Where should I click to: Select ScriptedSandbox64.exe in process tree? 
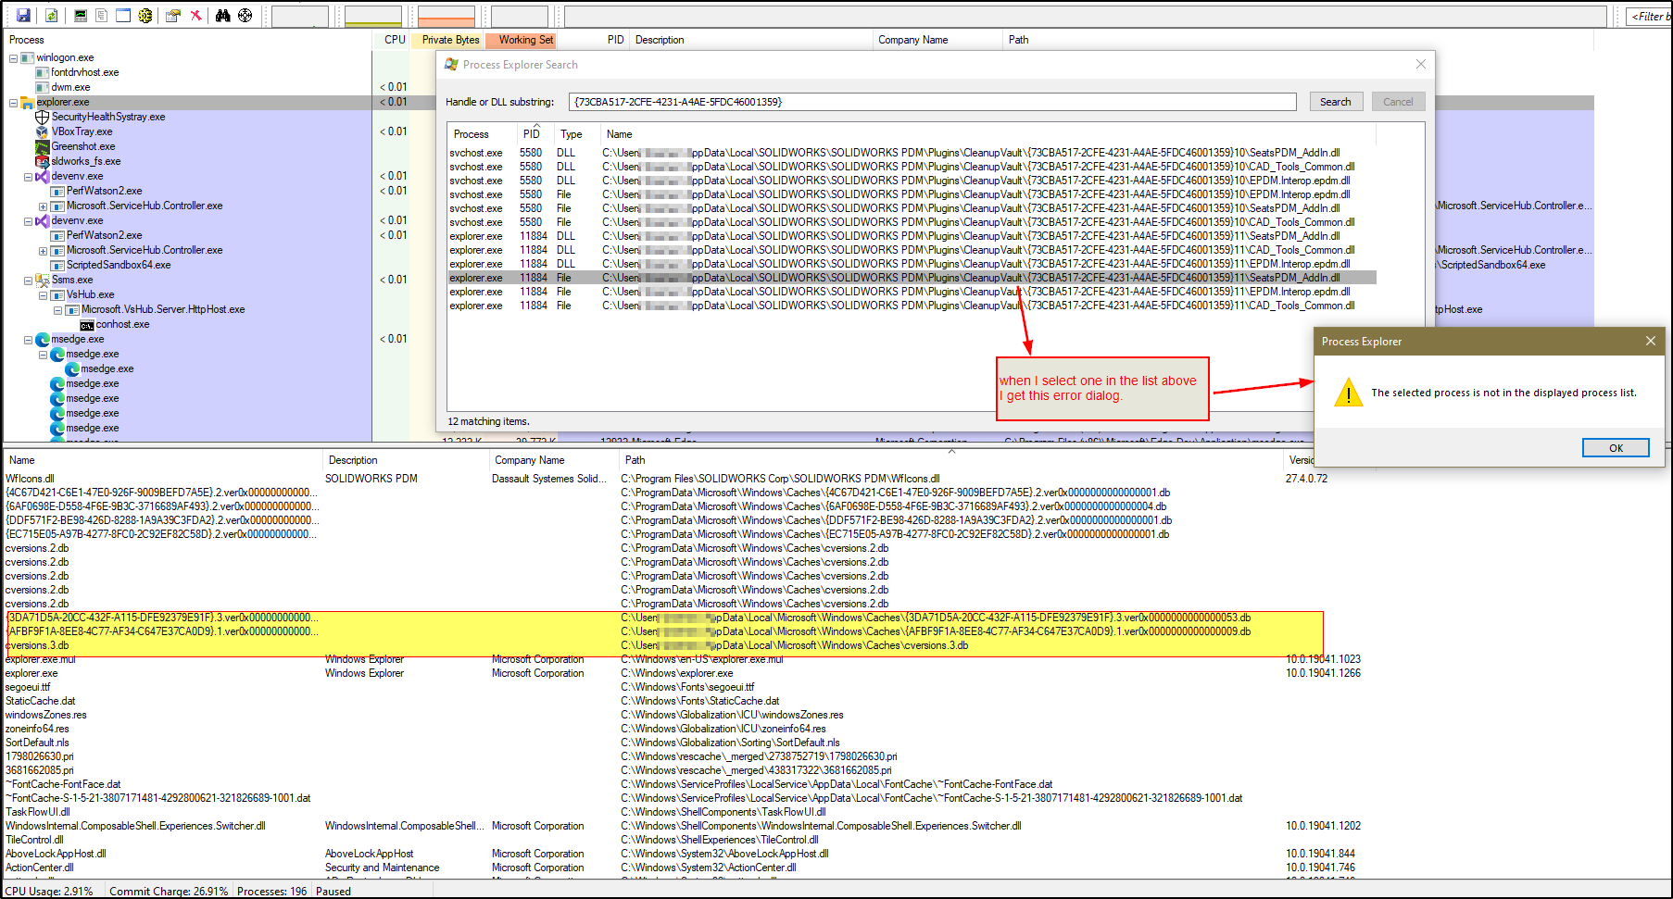pos(118,265)
